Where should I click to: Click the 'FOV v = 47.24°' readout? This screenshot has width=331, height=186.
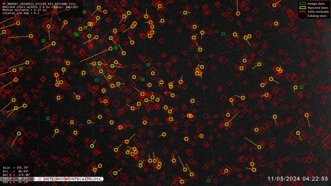16,182
